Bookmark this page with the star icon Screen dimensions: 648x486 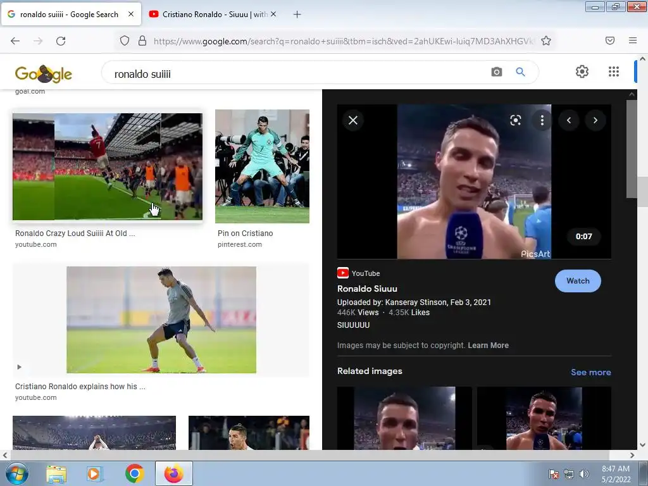tap(546, 40)
